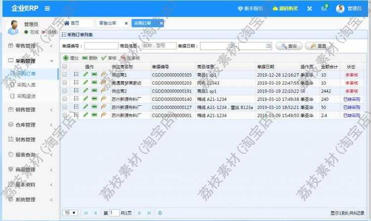This screenshot has height=221, width=371.
Task: Switch to the 零售出库 tab
Action: point(108,23)
